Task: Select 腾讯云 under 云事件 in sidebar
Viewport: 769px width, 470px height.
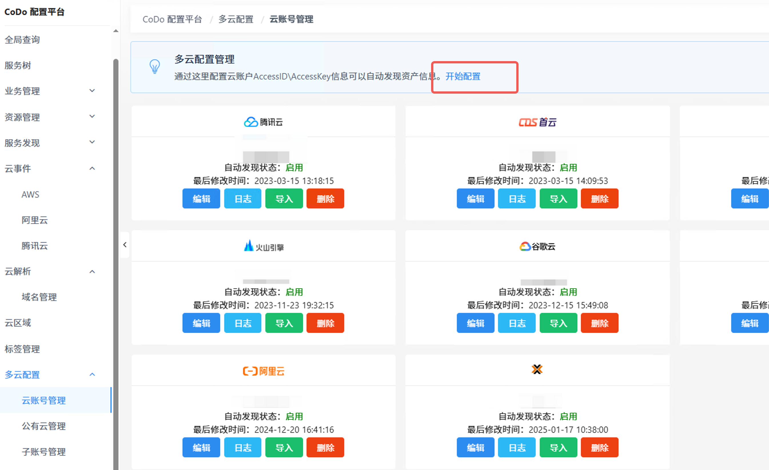Action: (35, 246)
